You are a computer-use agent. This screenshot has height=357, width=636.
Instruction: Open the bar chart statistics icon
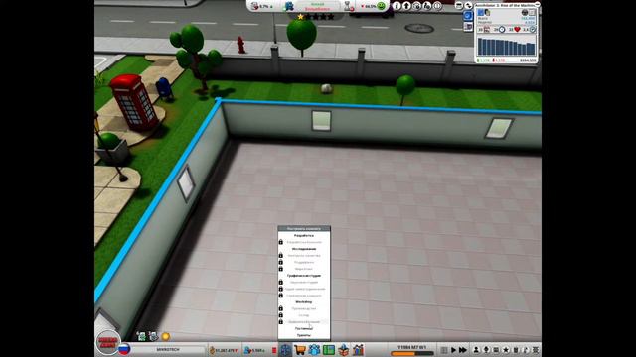coord(358,350)
